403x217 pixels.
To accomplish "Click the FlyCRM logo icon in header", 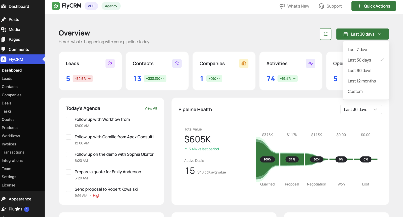I will (x=56, y=6).
